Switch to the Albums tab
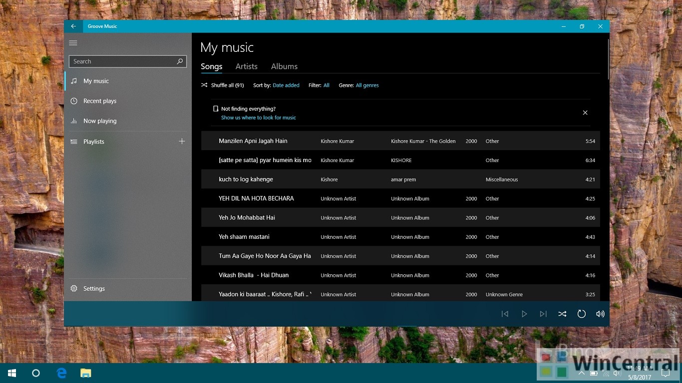 point(284,66)
